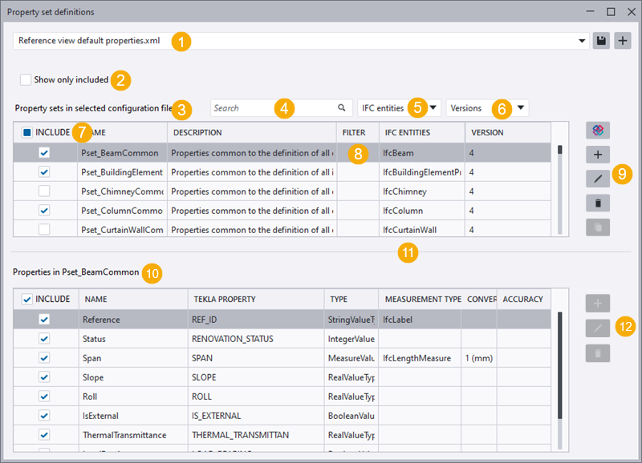Click the property sets table scrollbar
This screenshot has width=642, height=463.
click(x=559, y=149)
